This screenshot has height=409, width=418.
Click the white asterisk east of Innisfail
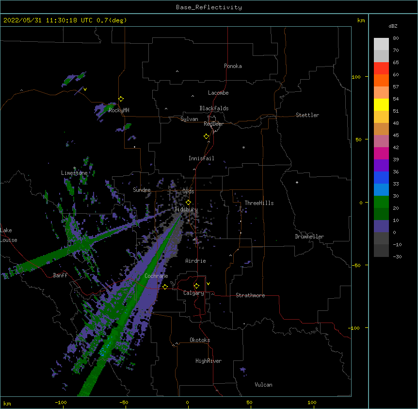[243, 147]
